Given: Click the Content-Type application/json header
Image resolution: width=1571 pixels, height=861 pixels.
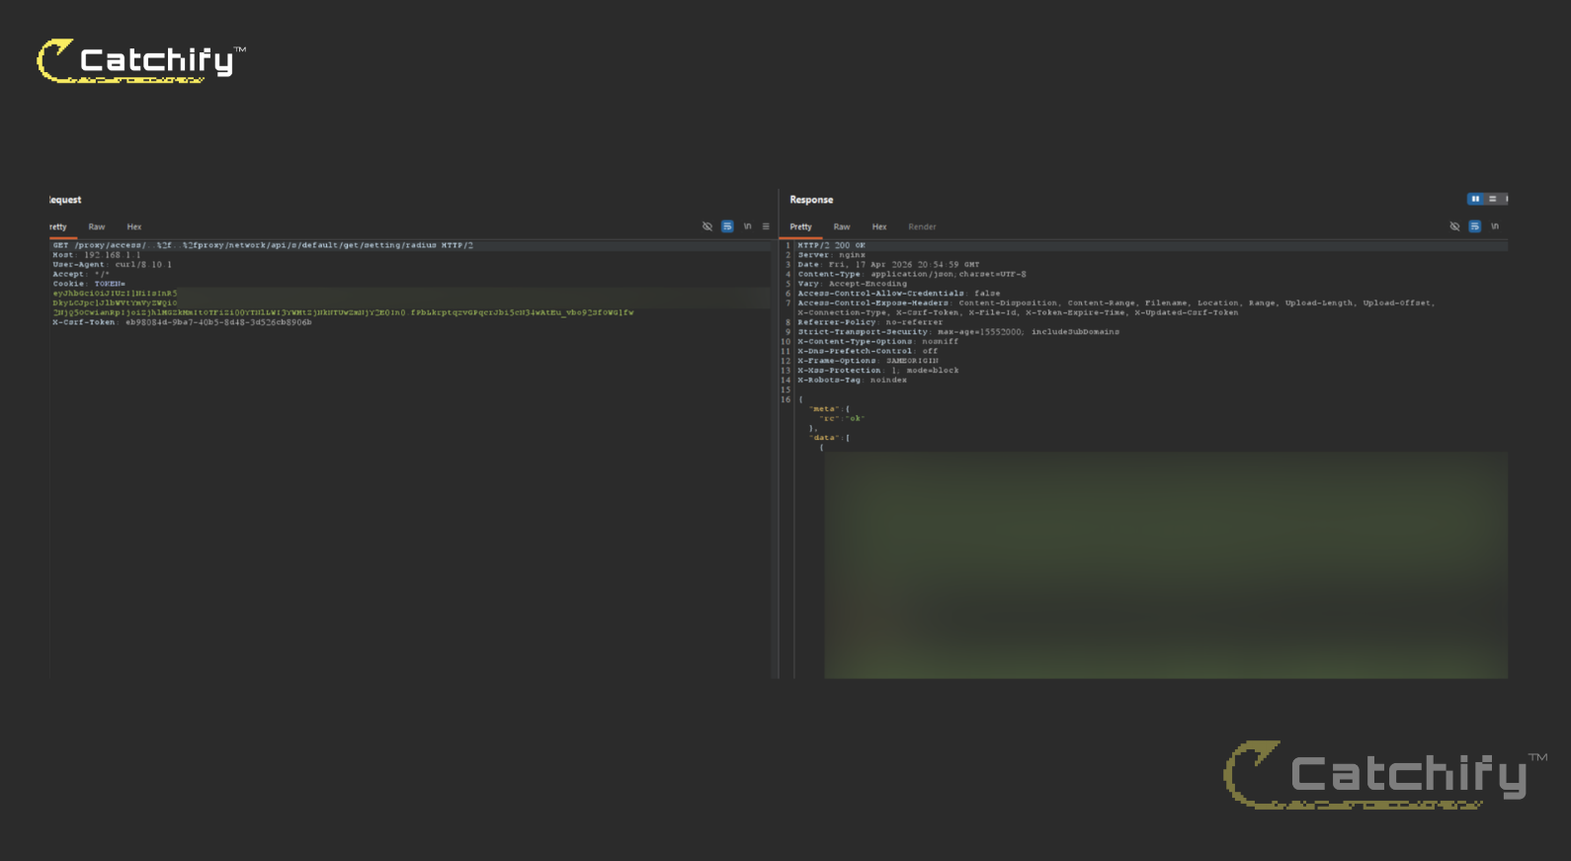Looking at the screenshot, I should click(x=912, y=274).
